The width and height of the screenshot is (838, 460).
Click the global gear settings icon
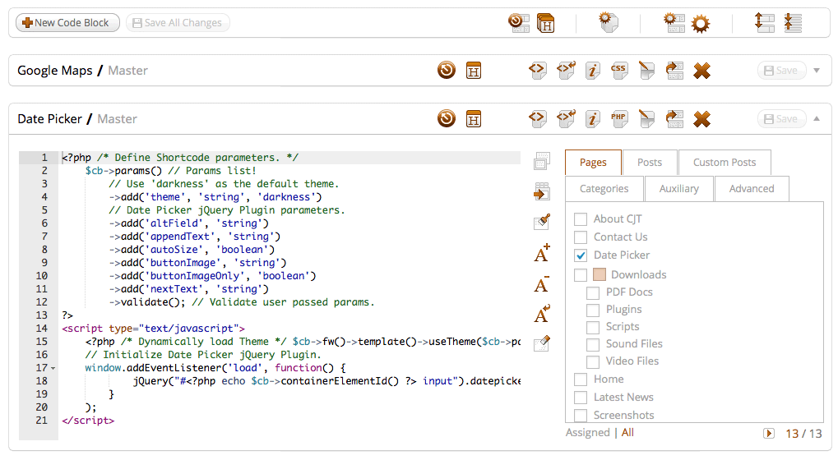[700, 23]
